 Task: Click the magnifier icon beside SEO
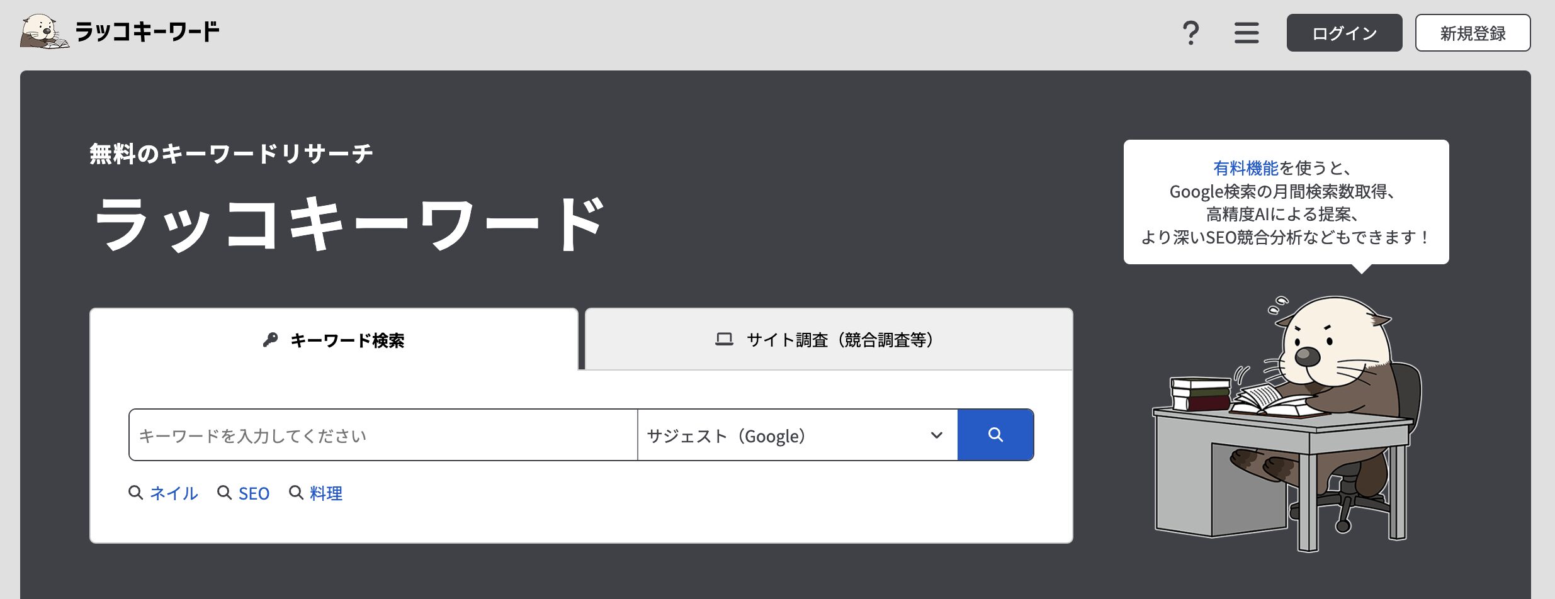pos(224,493)
